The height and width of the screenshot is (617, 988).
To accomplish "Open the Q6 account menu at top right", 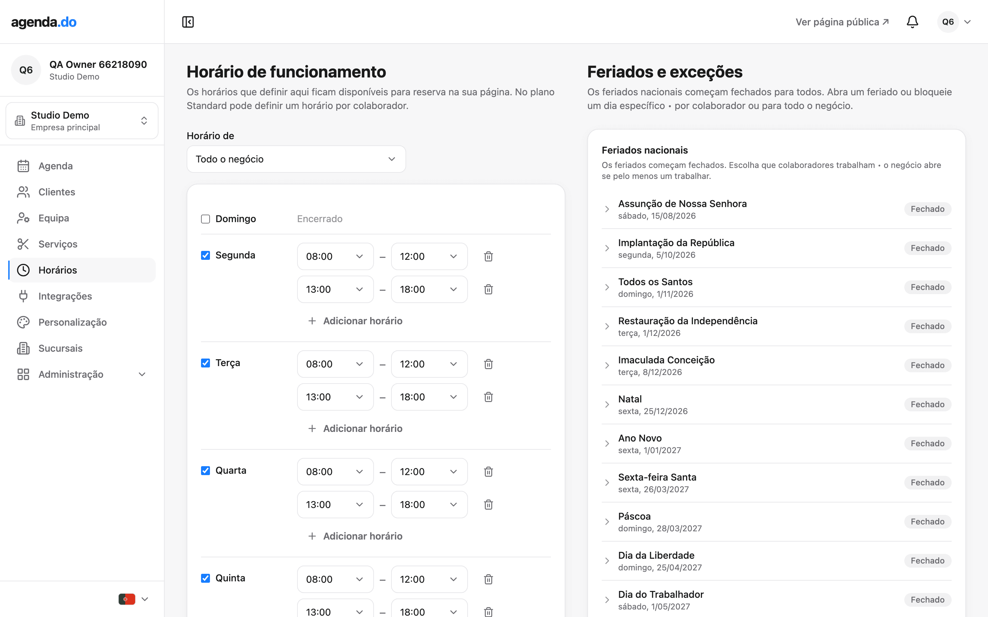I will coord(954,22).
